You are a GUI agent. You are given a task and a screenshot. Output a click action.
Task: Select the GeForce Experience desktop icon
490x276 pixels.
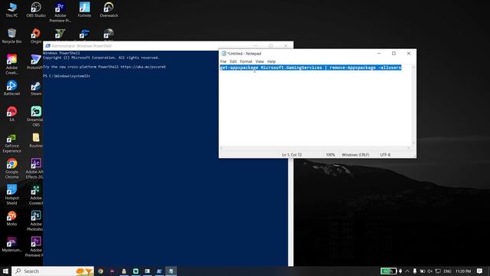[x=12, y=143]
